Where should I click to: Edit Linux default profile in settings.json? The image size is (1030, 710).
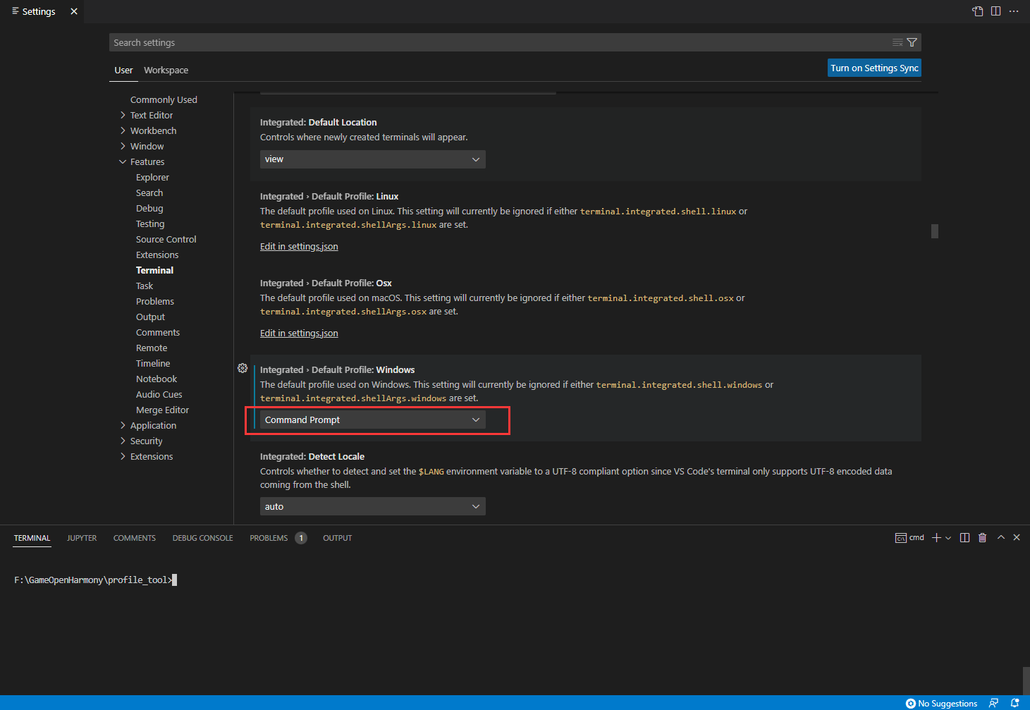point(299,247)
